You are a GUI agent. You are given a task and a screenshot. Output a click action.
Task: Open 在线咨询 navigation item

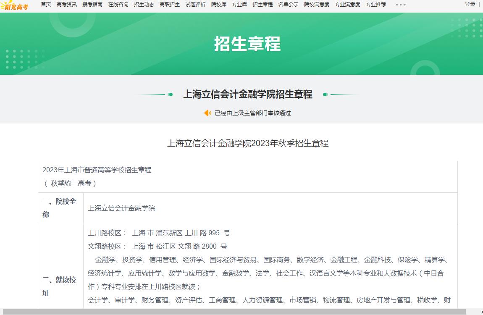118,4
